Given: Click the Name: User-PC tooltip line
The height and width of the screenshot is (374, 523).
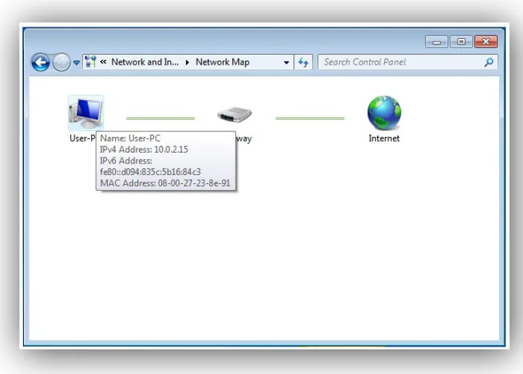Looking at the screenshot, I should (131, 138).
